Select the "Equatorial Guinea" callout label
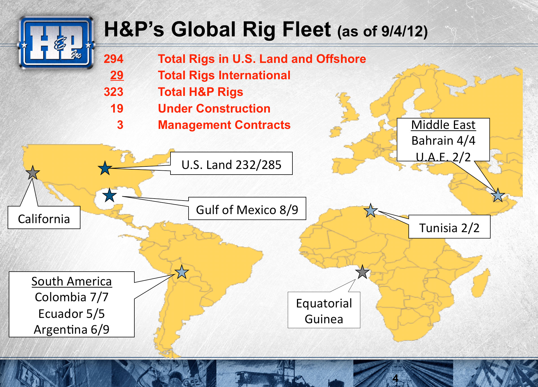The height and width of the screenshot is (387, 538). (x=324, y=310)
